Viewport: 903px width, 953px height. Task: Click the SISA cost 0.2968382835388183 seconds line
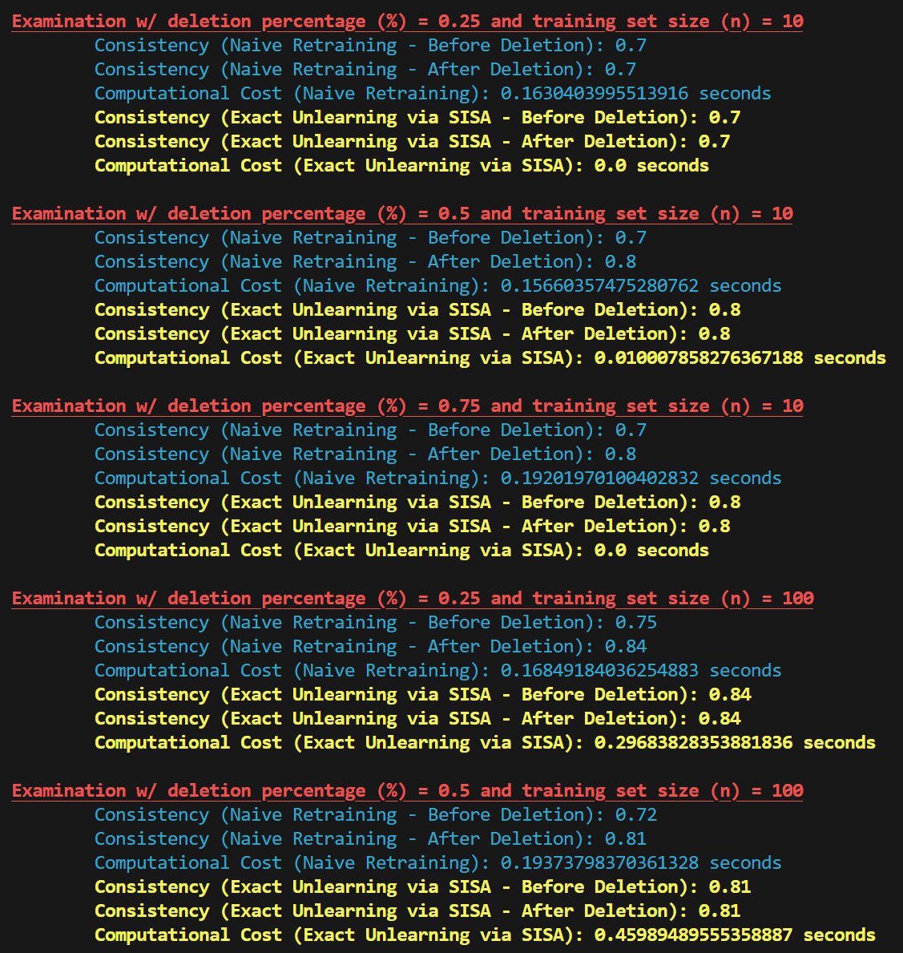(485, 743)
